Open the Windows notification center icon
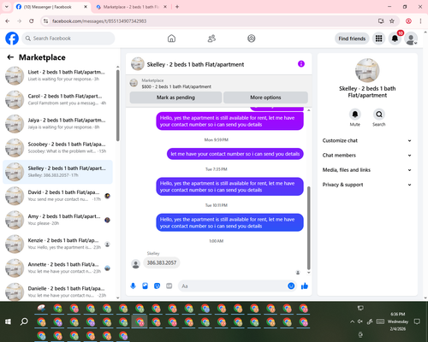This screenshot has height=342, width=428. point(417,321)
